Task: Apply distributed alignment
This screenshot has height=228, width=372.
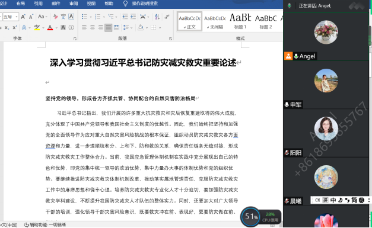Action: 116,28
